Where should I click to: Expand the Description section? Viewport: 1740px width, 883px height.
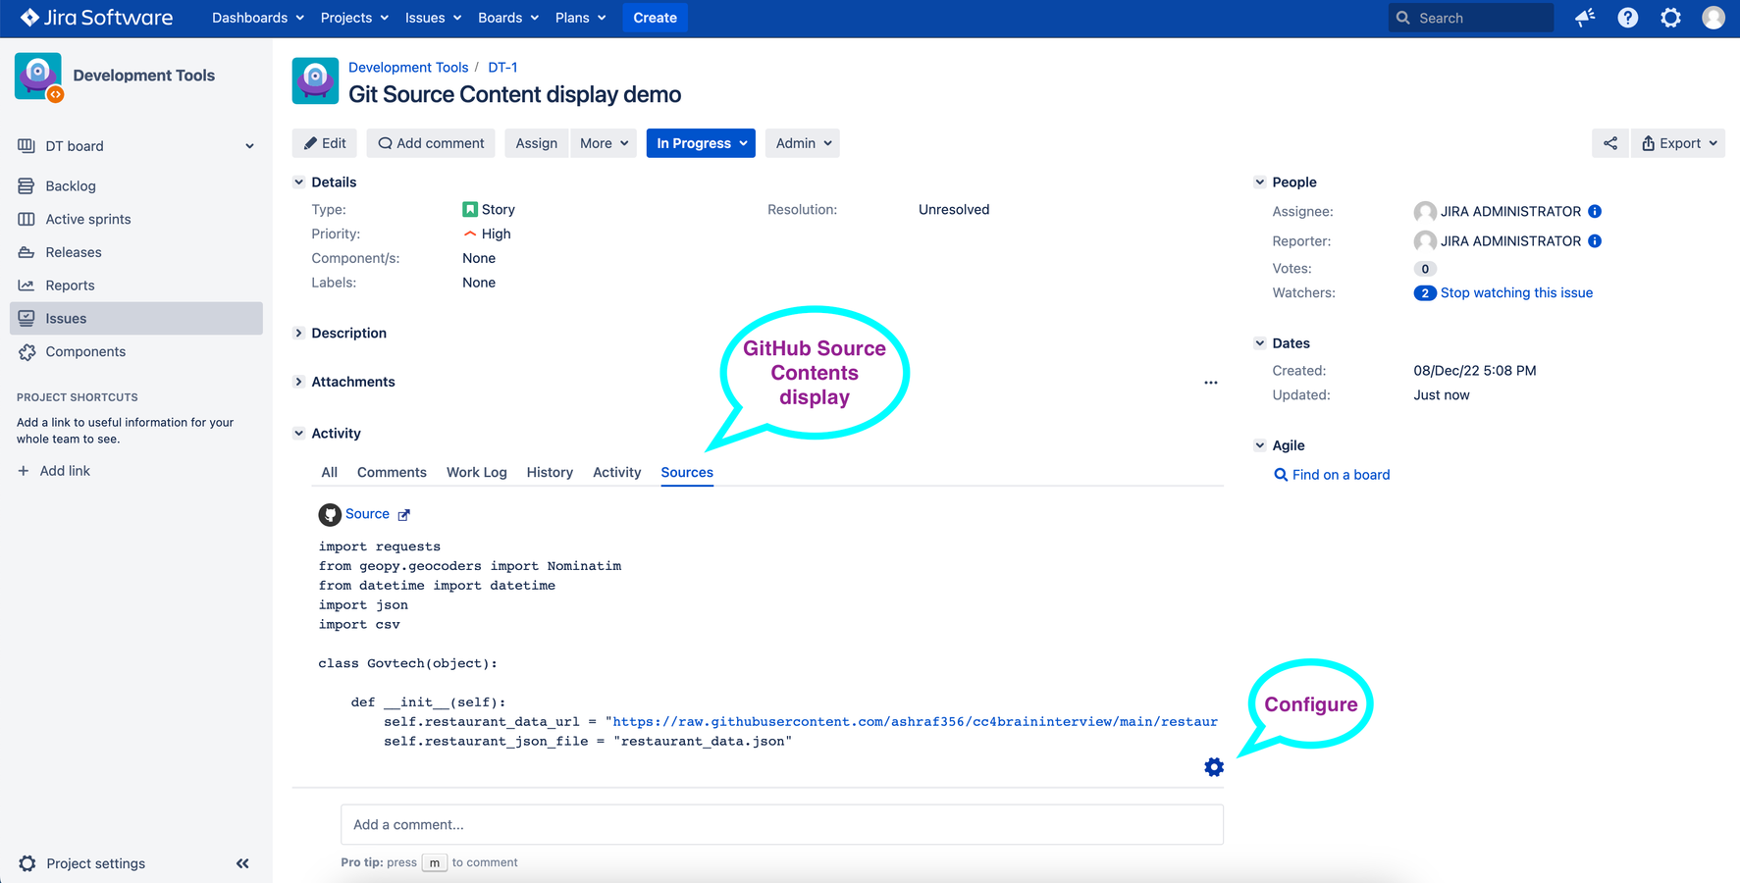[299, 334]
